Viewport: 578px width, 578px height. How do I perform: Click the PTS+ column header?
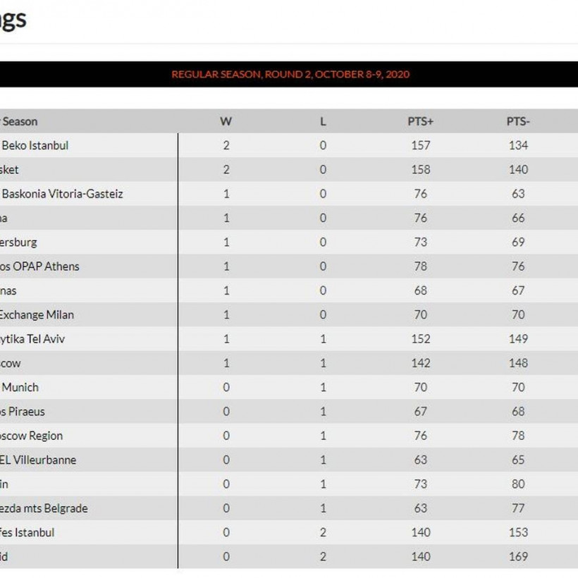420,121
